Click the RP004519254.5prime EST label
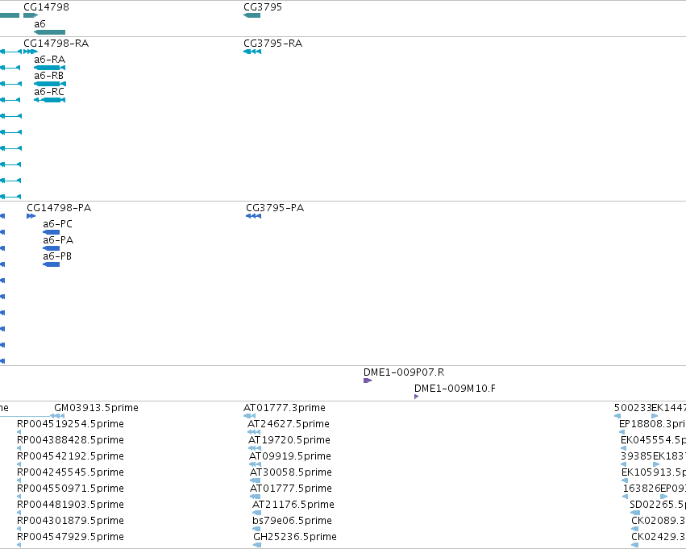 click(x=70, y=424)
